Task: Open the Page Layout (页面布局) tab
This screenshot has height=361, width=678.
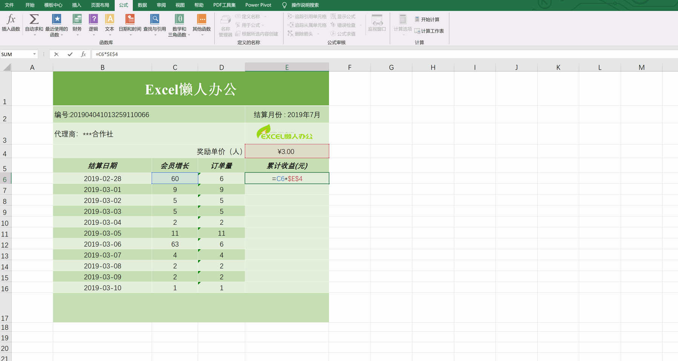Action: (100, 5)
